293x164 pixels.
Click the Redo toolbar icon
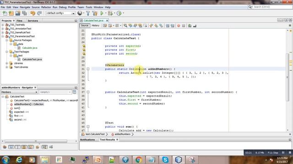pos(39,13)
